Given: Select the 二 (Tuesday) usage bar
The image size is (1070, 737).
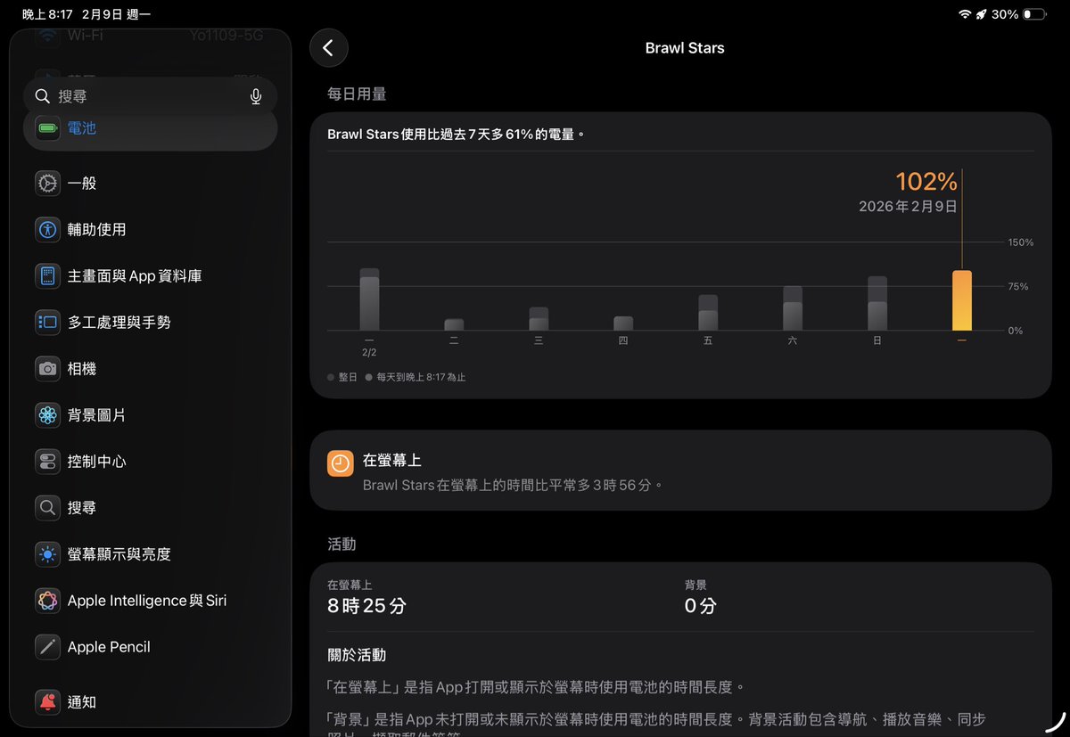Looking at the screenshot, I should click(x=454, y=324).
